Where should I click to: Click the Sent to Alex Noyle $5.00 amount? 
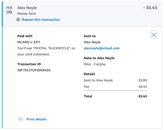143,80
